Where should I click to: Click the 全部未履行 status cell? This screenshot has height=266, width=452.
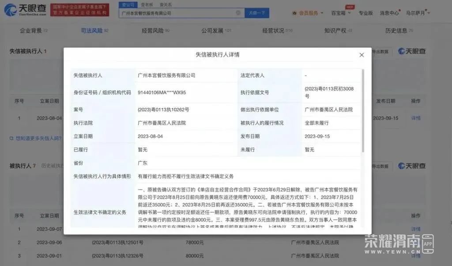click(316, 123)
